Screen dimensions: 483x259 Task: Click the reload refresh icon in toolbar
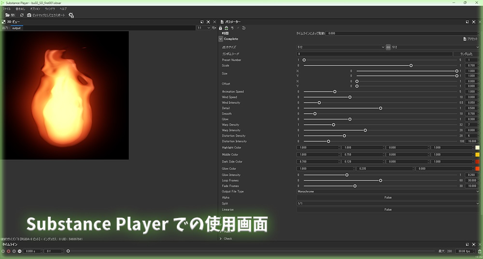coord(22,15)
